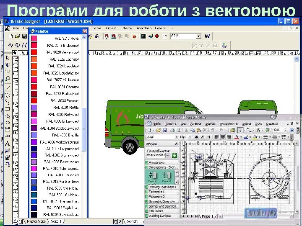This screenshot has height=226, width=302.
Task: Select the Pointer Tool in Visio toolbar
Action: [240, 130]
